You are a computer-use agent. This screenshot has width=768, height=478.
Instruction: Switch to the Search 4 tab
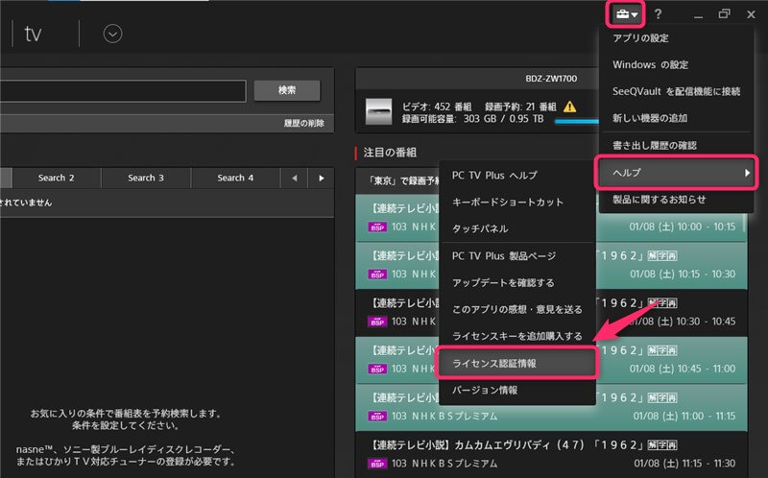pos(235,178)
